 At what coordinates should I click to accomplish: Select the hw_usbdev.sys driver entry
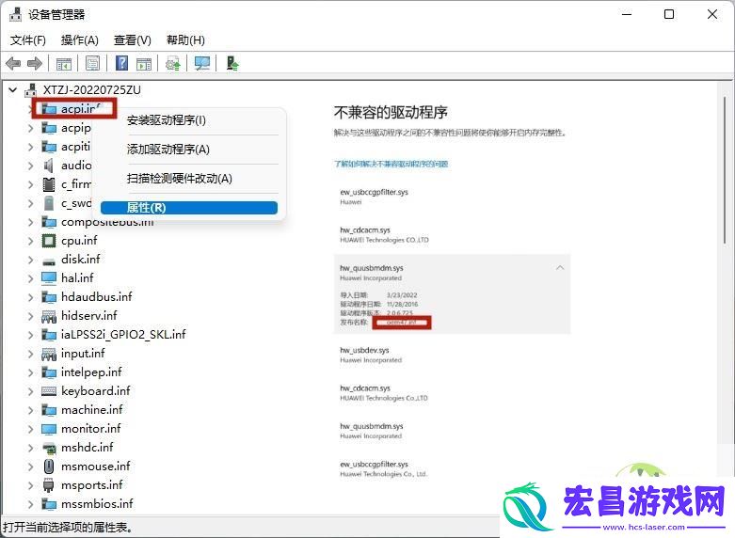371,355
